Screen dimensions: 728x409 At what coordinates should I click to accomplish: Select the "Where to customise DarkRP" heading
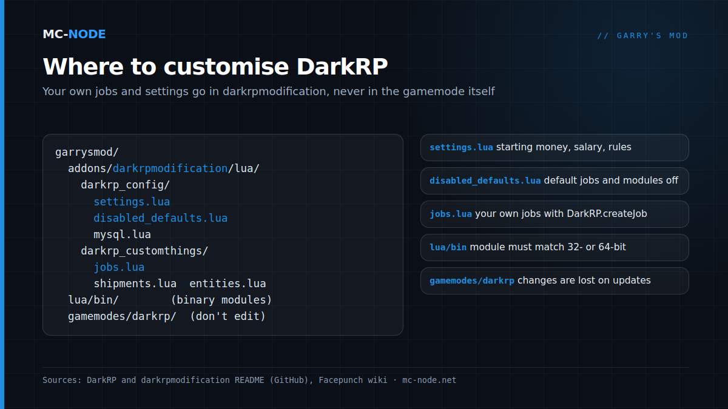click(215, 67)
